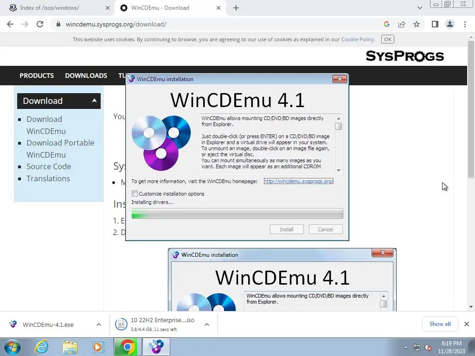The height and width of the screenshot is (356, 475).
Task: Open the tab search chevron
Action: 419,8
